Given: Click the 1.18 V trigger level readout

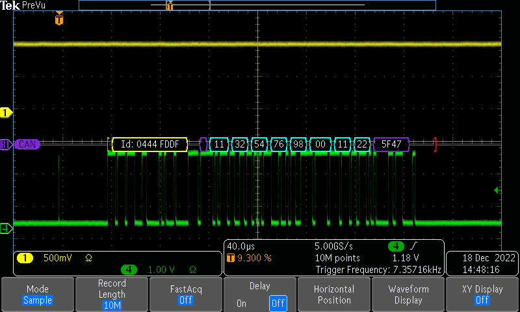Looking at the screenshot, I should click(x=406, y=258).
